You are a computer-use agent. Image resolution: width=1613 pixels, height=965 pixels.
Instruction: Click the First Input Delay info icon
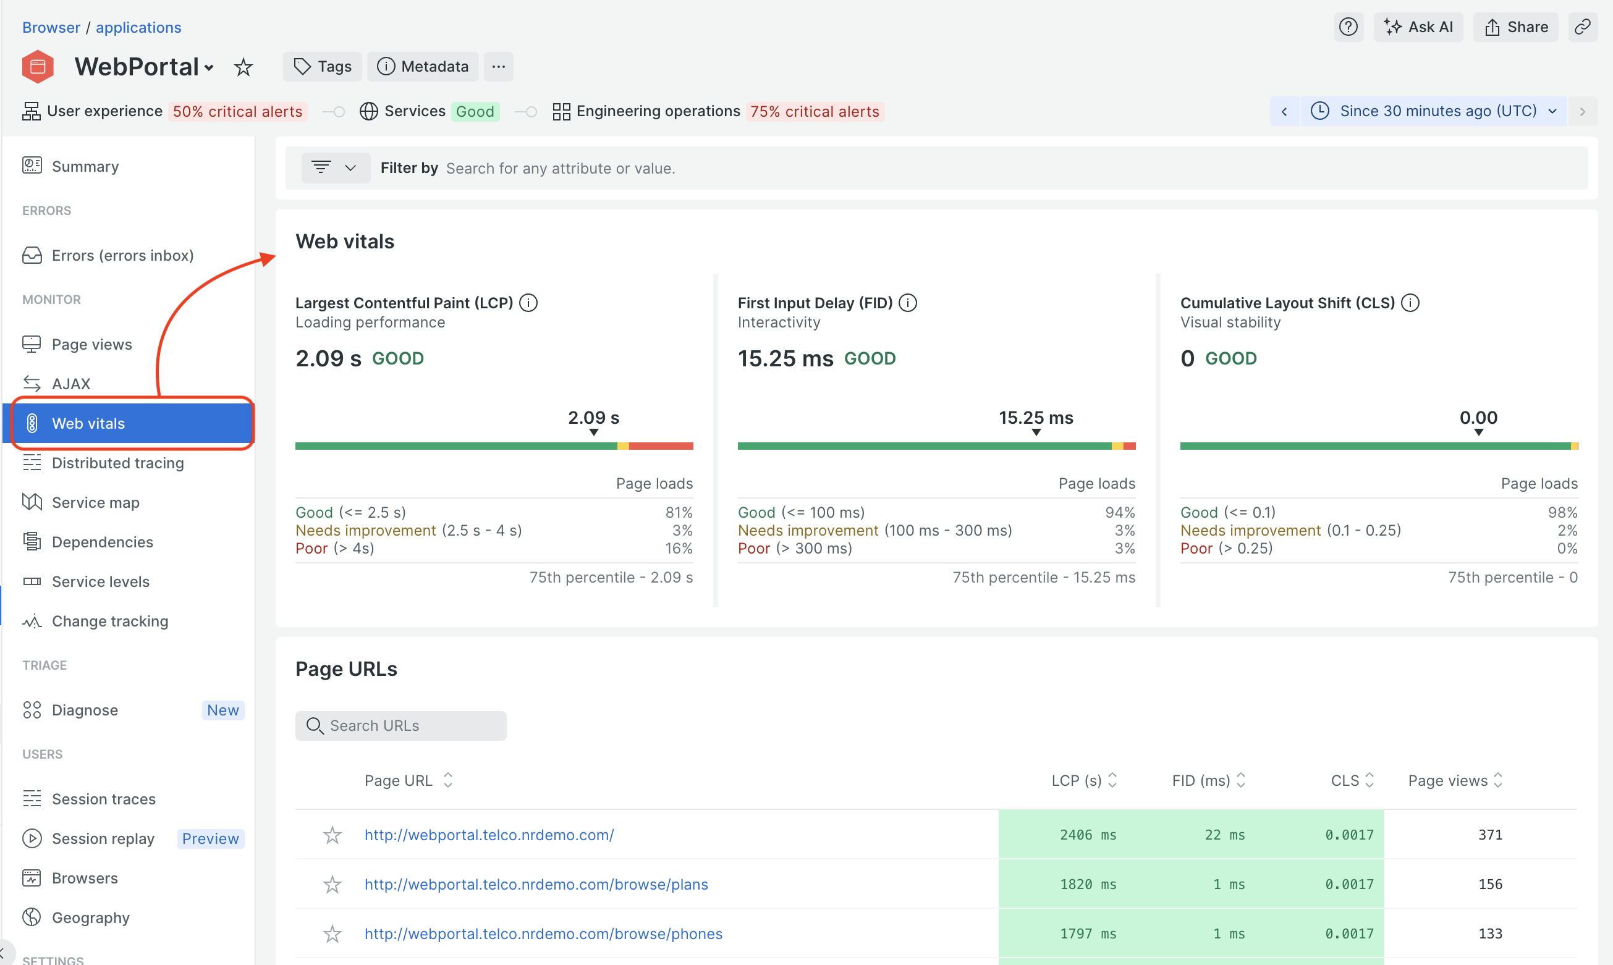pyautogui.click(x=907, y=302)
